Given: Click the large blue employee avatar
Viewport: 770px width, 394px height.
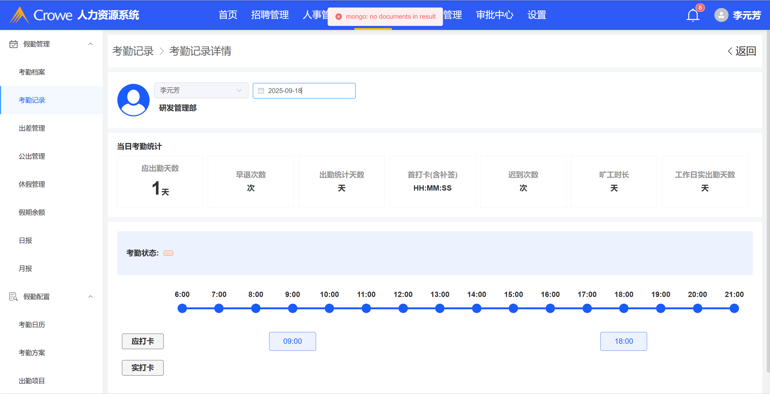Looking at the screenshot, I should click(x=133, y=100).
